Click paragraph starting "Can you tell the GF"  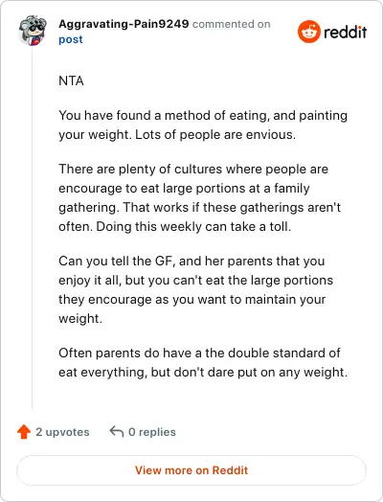pos(196,289)
